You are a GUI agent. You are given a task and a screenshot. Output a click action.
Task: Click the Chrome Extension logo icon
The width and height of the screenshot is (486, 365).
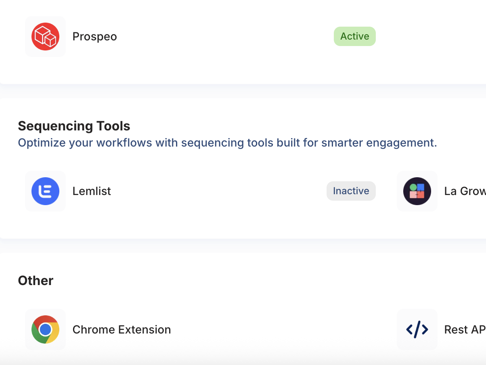(45, 329)
